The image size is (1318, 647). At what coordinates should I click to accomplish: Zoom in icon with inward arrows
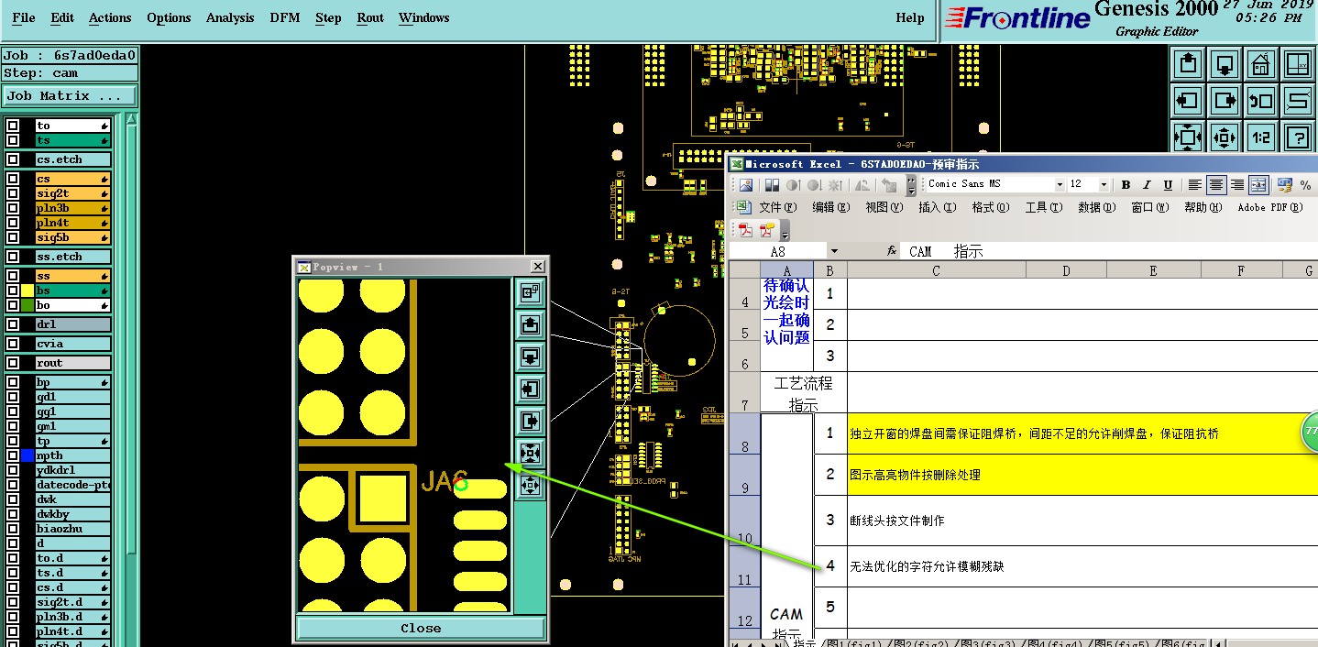point(1188,137)
